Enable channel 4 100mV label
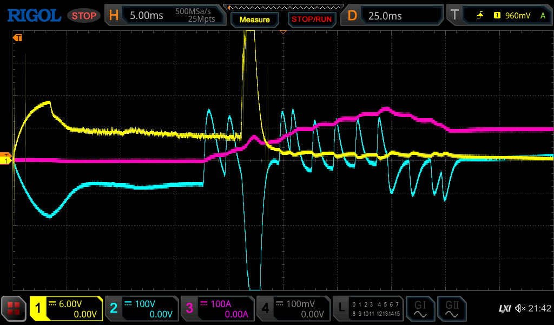The width and height of the screenshot is (554, 325). click(x=293, y=309)
